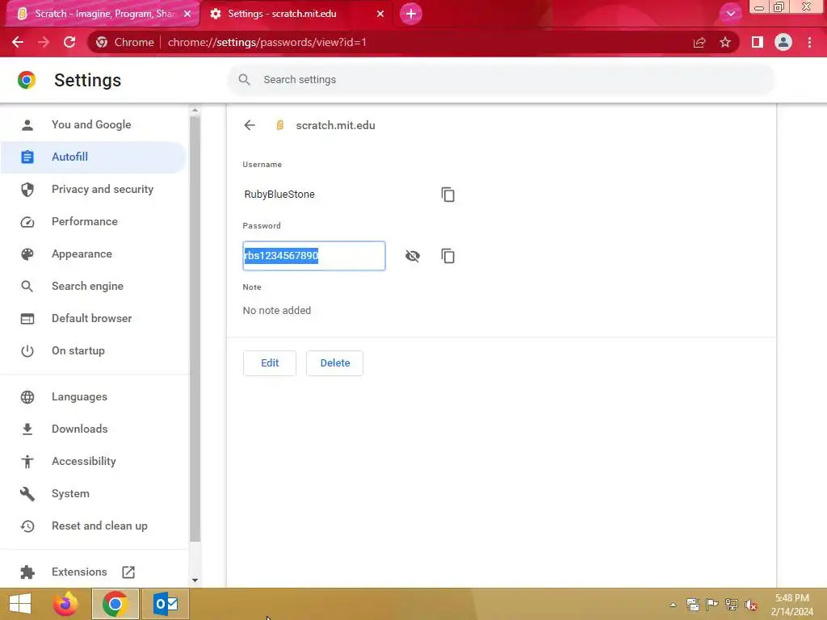Screen dimensions: 827x620
Task: Open the Chrome three-dot menu
Action: tap(809, 42)
